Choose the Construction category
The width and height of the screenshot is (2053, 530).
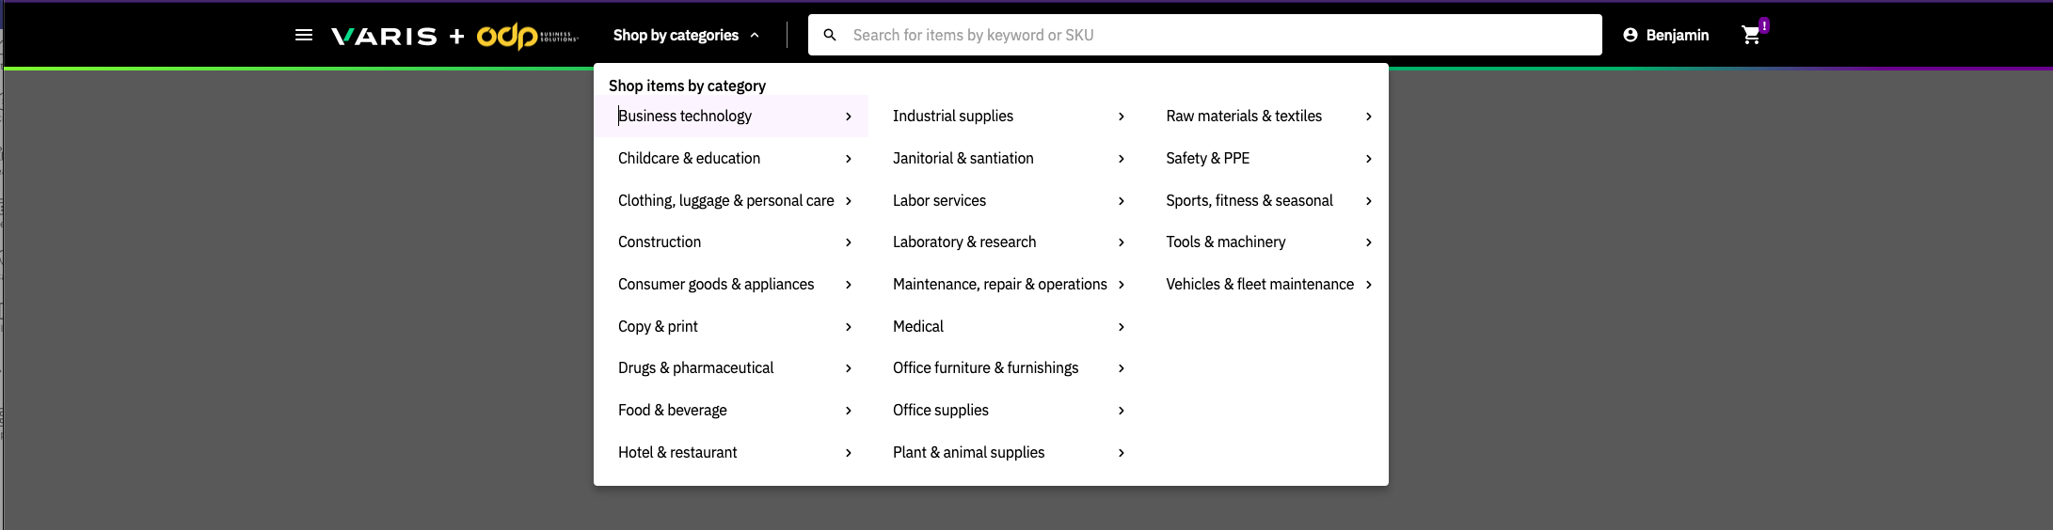click(731, 242)
